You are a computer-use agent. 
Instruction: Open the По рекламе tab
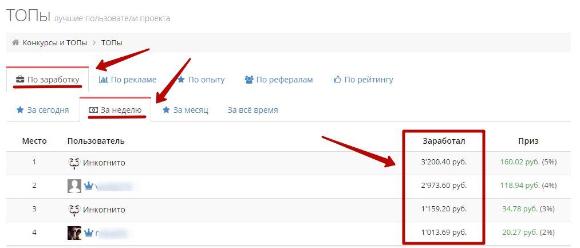tap(133, 80)
